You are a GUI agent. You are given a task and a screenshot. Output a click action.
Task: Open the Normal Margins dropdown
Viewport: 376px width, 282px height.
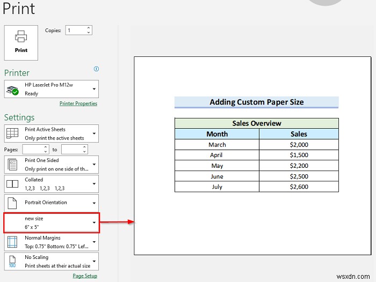[x=52, y=242]
